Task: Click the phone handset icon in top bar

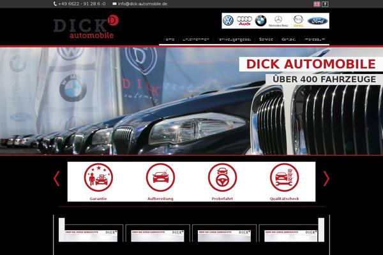Action: click(55, 4)
